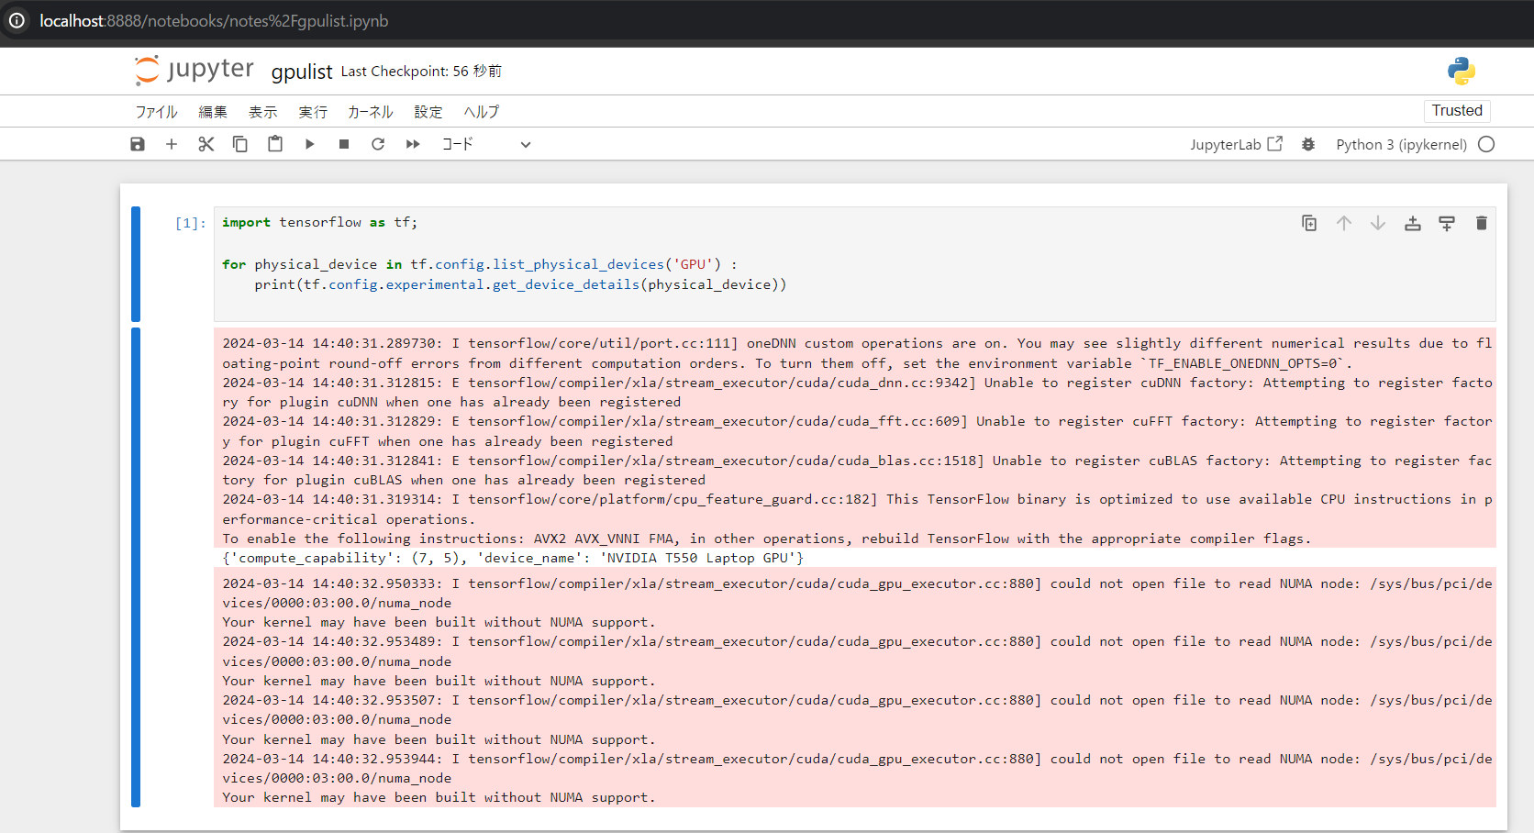Click the Trusted notebook button
The image size is (1534, 833).
coord(1456,110)
